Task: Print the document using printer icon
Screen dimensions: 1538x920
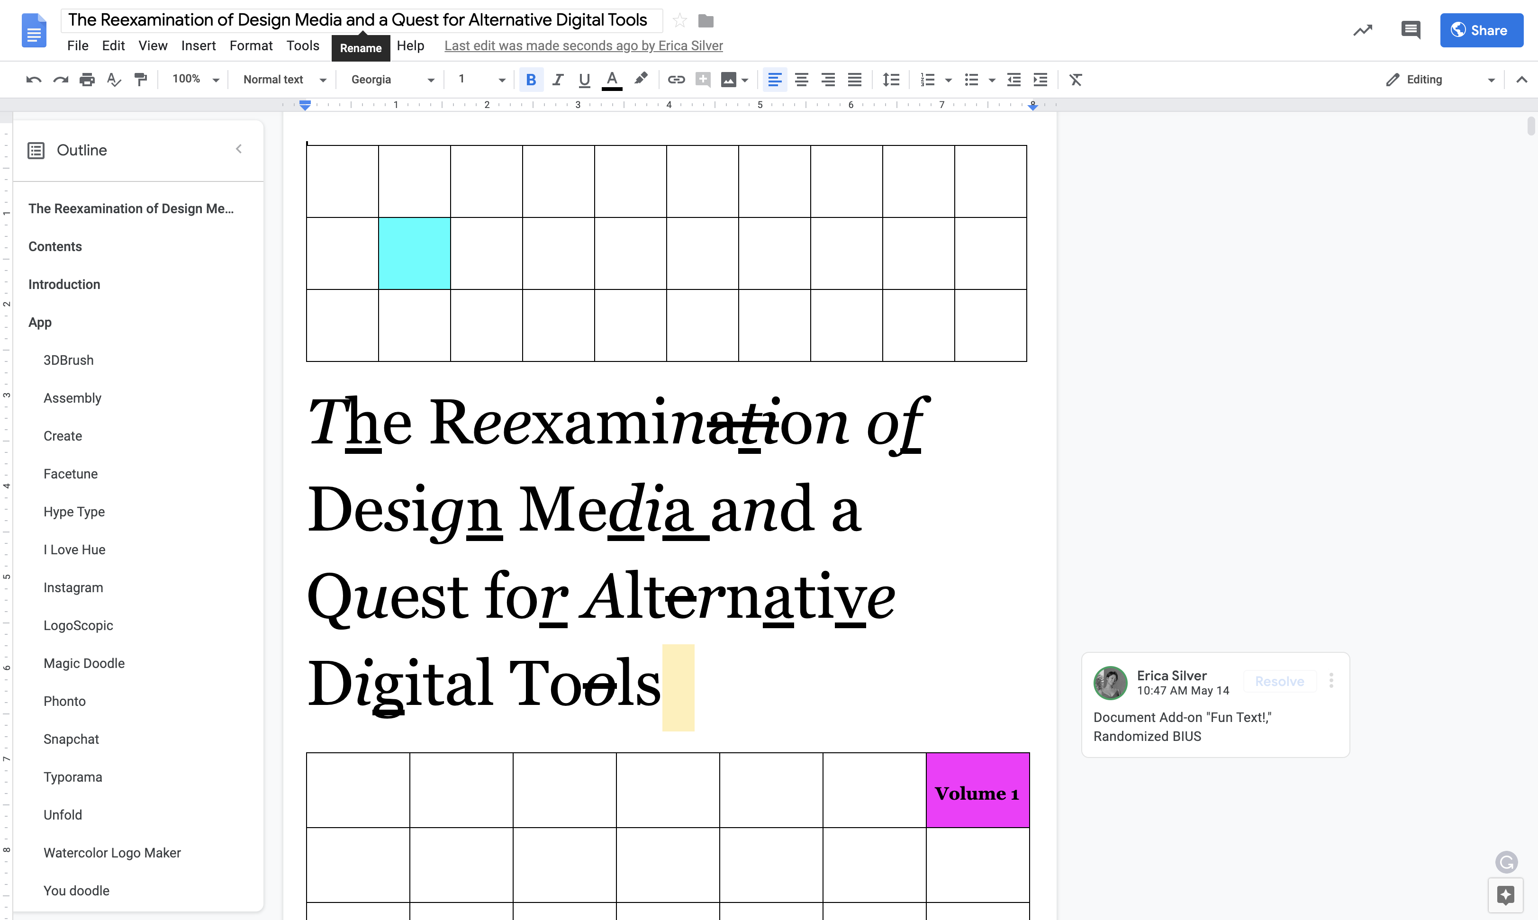Action: click(x=87, y=80)
